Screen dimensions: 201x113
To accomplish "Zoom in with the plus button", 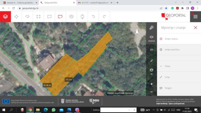I will [151, 84].
